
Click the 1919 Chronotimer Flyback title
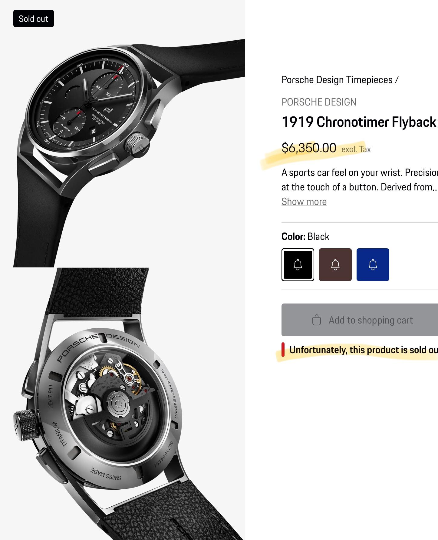(359, 122)
